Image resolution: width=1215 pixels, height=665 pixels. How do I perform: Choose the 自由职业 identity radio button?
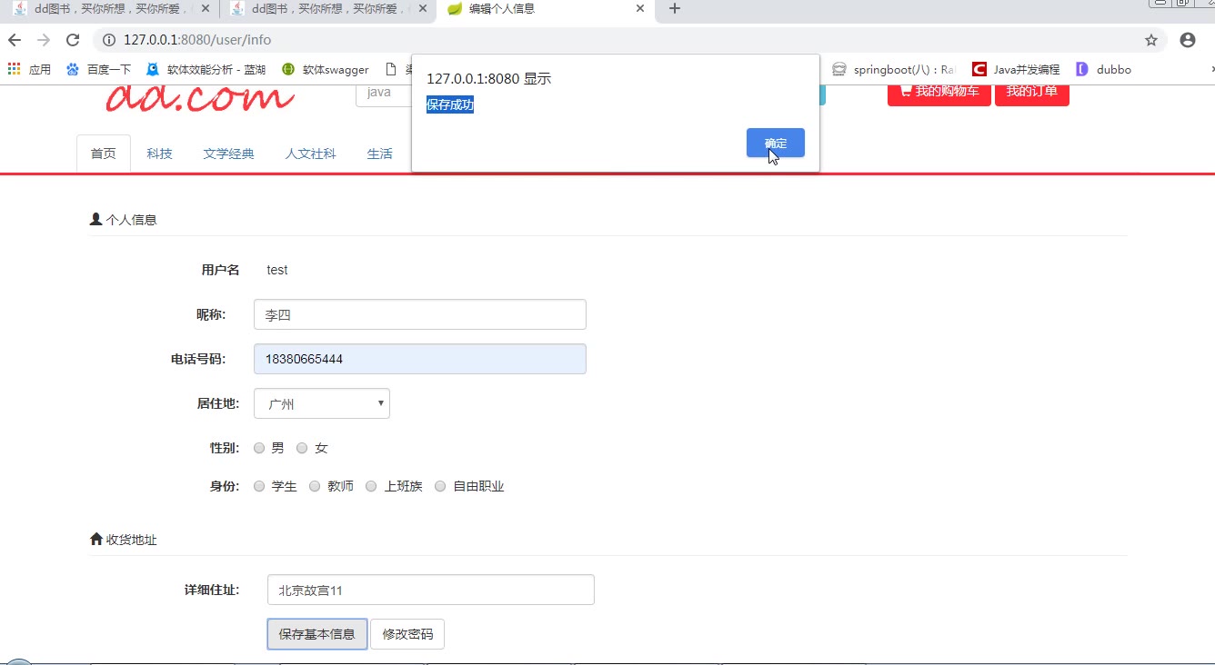click(x=440, y=486)
